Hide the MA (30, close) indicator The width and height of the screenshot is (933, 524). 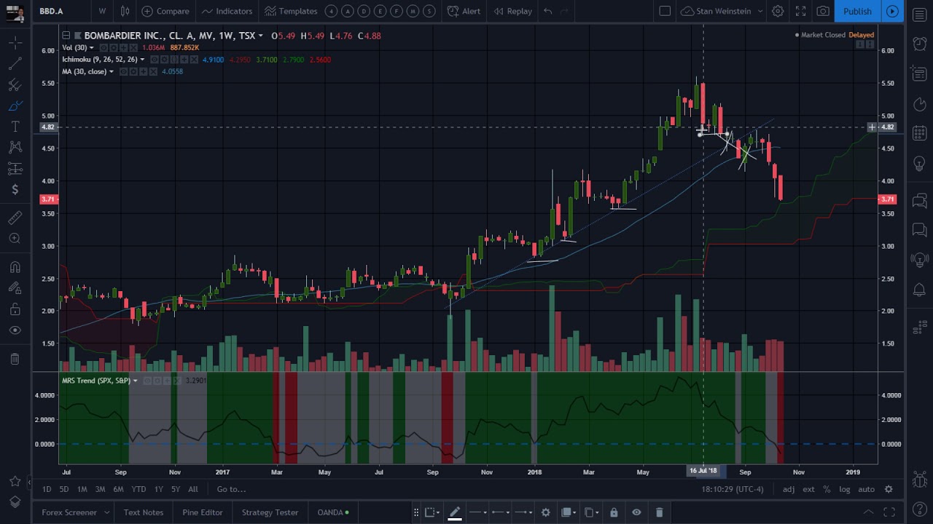124,71
